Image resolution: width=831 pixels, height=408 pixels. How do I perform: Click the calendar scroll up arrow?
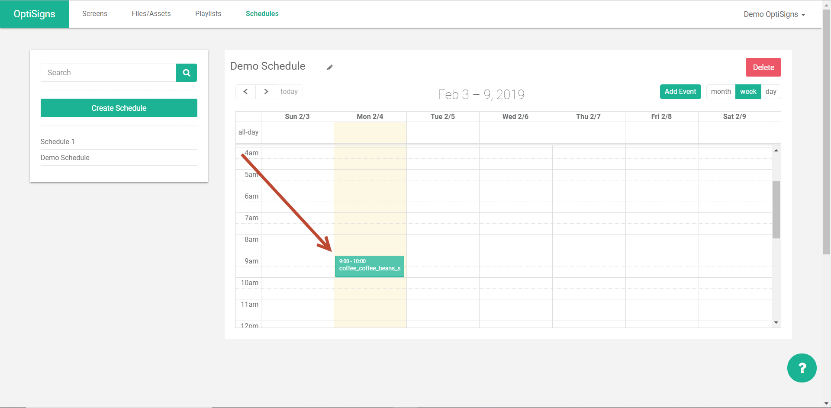[x=776, y=151]
